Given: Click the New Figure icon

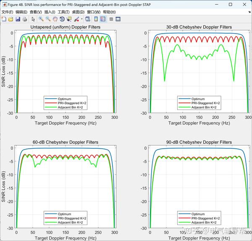Looking at the screenshot, I should pyautogui.click(x=4, y=19).
